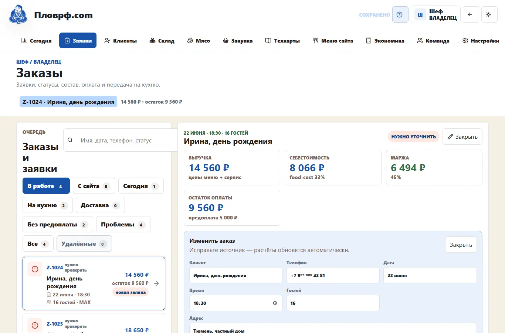Click the Пловрф.com chef logo
This screenshot has width=505, height=333.
click(18, 15)
